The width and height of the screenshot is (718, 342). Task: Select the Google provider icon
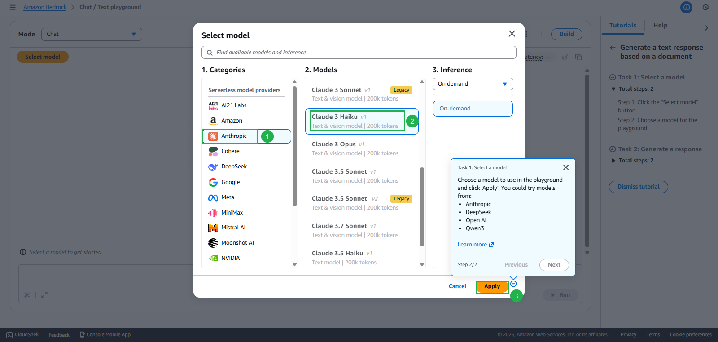pos(213,182)
